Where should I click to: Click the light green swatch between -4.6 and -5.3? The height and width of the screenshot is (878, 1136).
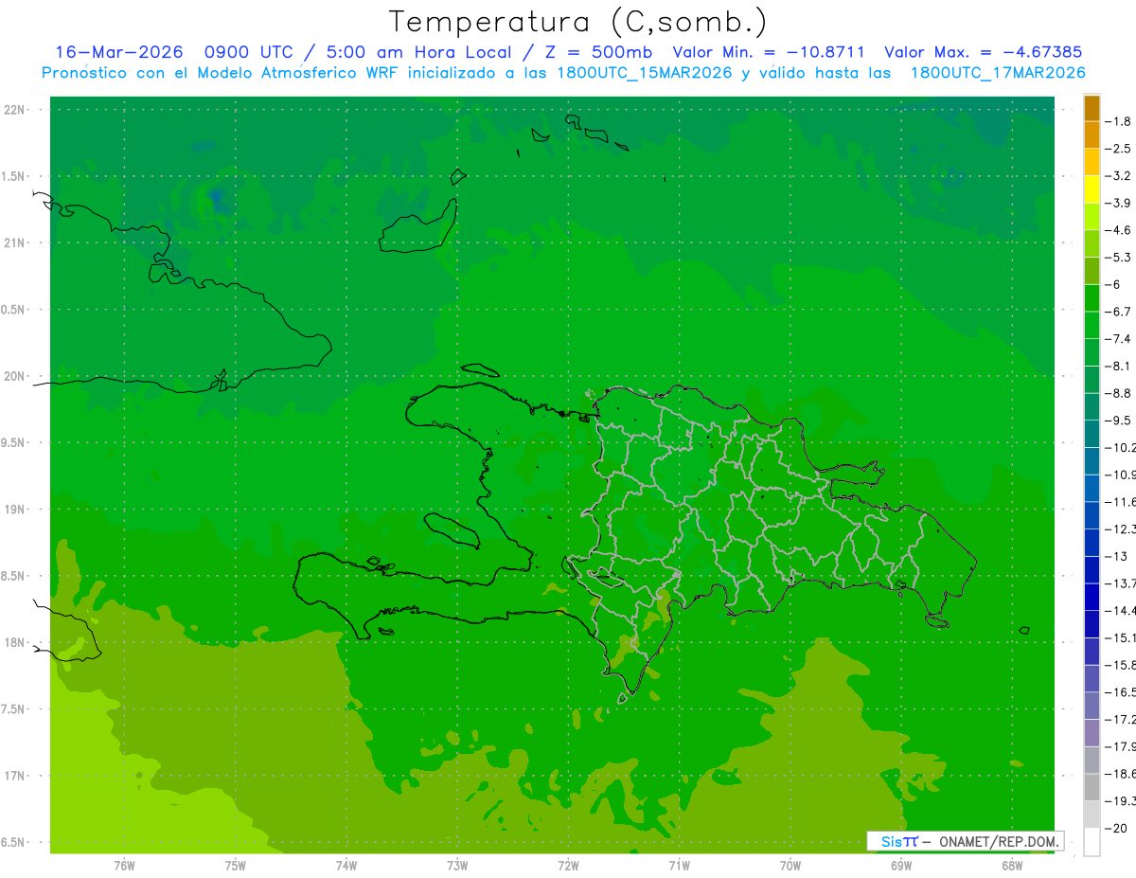pos(1092,243)
